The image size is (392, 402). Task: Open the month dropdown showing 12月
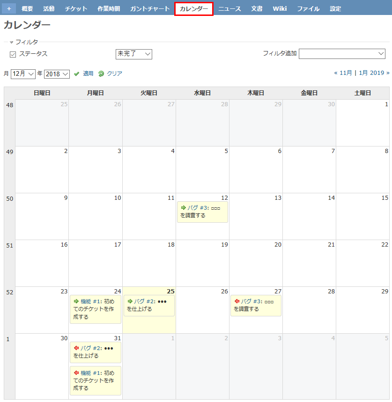click(23, 74)
